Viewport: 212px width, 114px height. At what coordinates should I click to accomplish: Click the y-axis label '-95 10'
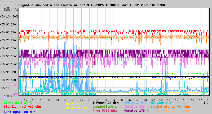pos(5,88)
